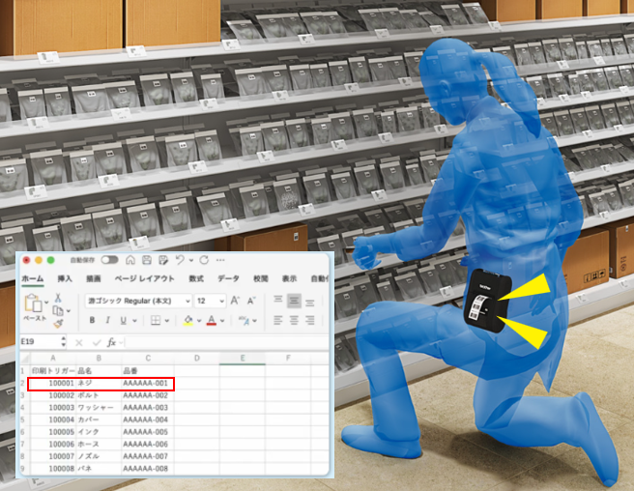Image resolution: width=634 pixels, height=491 pixels.
Task: Cut selection with the scissors icon
Action: [58, 298]
